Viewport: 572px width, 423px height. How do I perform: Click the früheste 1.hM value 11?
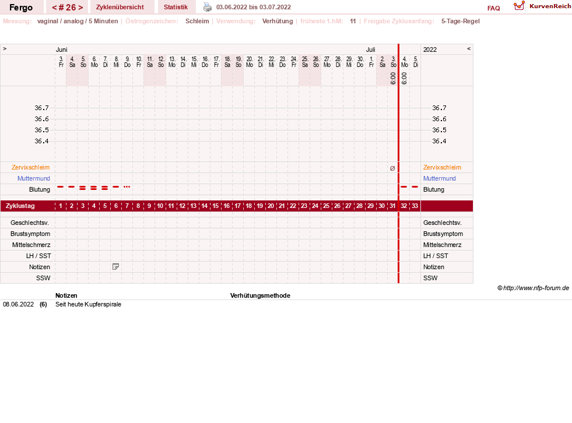click(353, 21)
